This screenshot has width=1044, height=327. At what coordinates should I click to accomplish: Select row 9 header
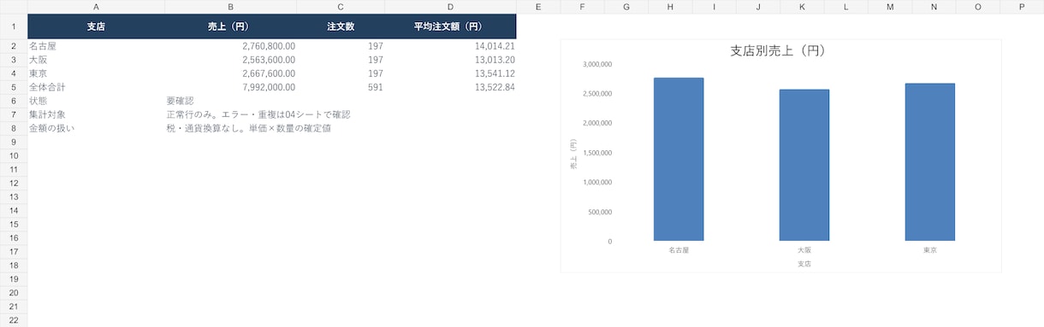click(14, 142)
